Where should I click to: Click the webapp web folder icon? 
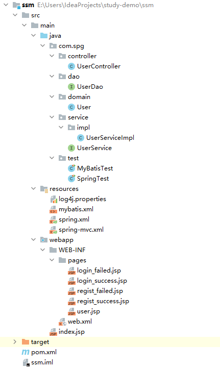[44, 240]
